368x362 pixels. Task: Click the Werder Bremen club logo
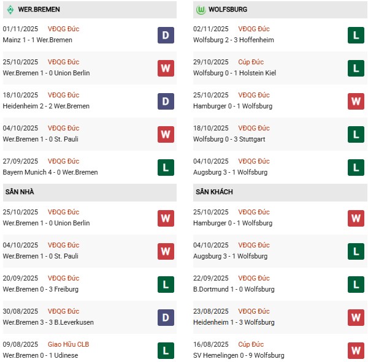10,10
